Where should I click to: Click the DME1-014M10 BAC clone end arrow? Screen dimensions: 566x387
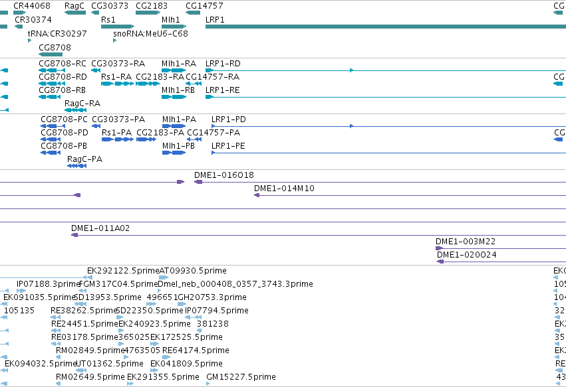257,195
